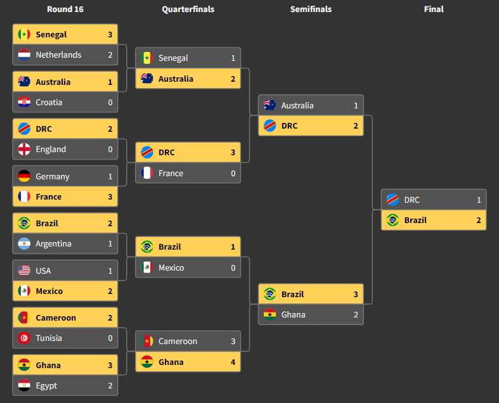Image resolution: width=499 pixels, height=403 pixels.
Task: Click the Germany flag icon
Action: 24,176
